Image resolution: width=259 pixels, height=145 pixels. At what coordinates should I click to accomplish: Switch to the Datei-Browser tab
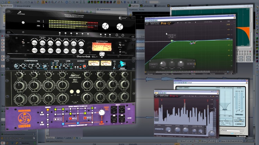click(x=8, y=6)
